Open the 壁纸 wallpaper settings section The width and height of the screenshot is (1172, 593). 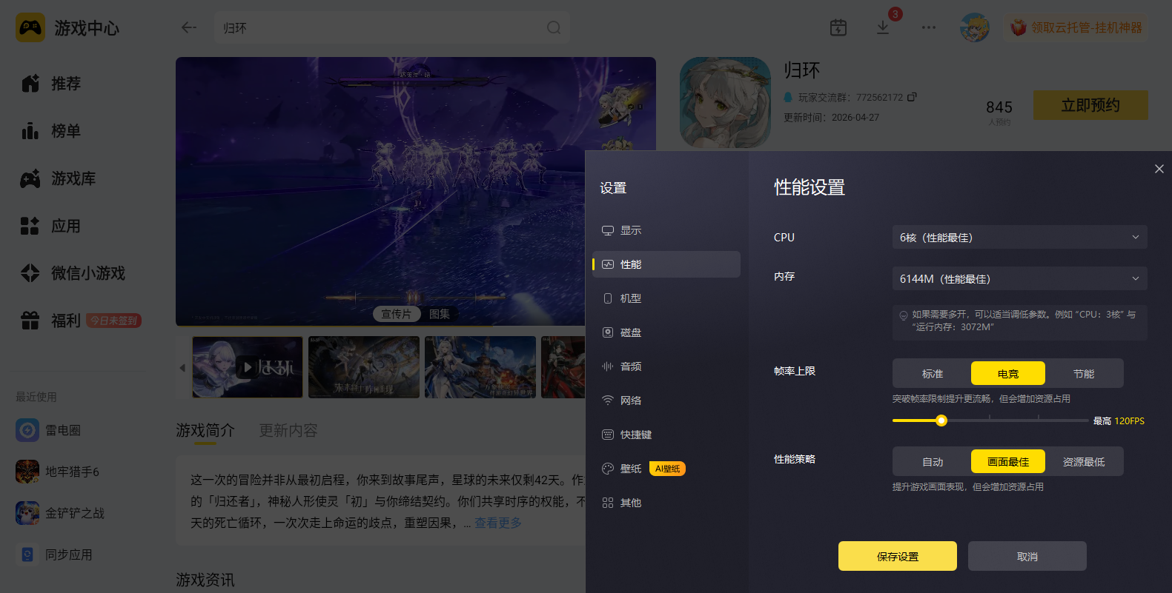pos(666,469)
